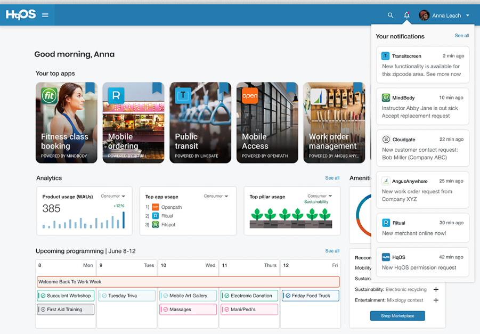Select Tuesday 9 column header
Screen dimensions: 480x334
coord(127,265)
